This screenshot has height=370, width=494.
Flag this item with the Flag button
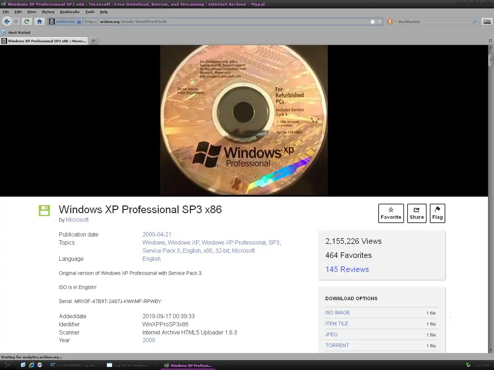[438, 213]
